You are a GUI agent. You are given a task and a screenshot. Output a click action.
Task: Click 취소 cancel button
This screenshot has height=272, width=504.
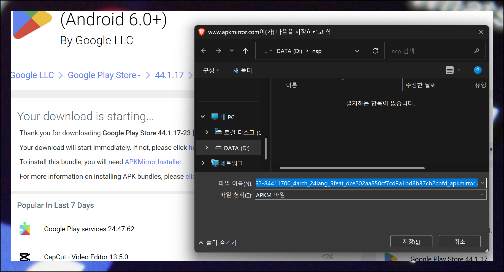coord(459,241)
